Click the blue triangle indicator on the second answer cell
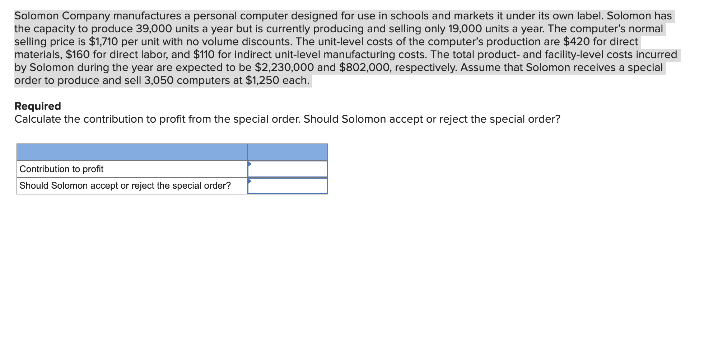 click(249, 180)
